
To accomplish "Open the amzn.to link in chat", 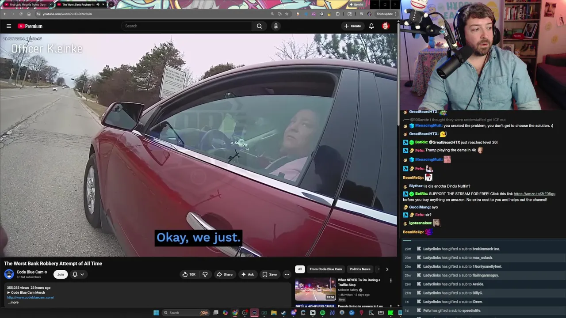I will 534,193.
